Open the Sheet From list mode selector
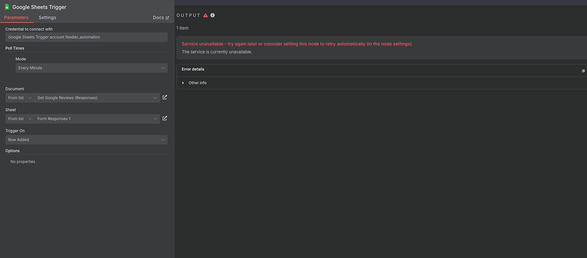Viewport: 587px width, 258px height. tap(20, 119)
